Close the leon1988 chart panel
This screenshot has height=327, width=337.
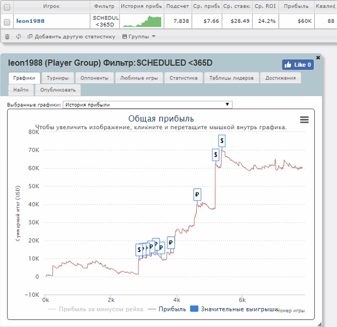point(318,57)
